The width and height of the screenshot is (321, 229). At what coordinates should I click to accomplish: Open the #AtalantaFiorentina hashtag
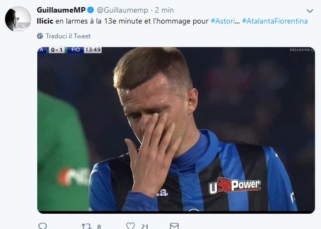click(275, 21)
